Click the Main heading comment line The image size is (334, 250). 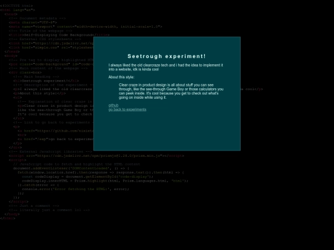click(36, 77)
